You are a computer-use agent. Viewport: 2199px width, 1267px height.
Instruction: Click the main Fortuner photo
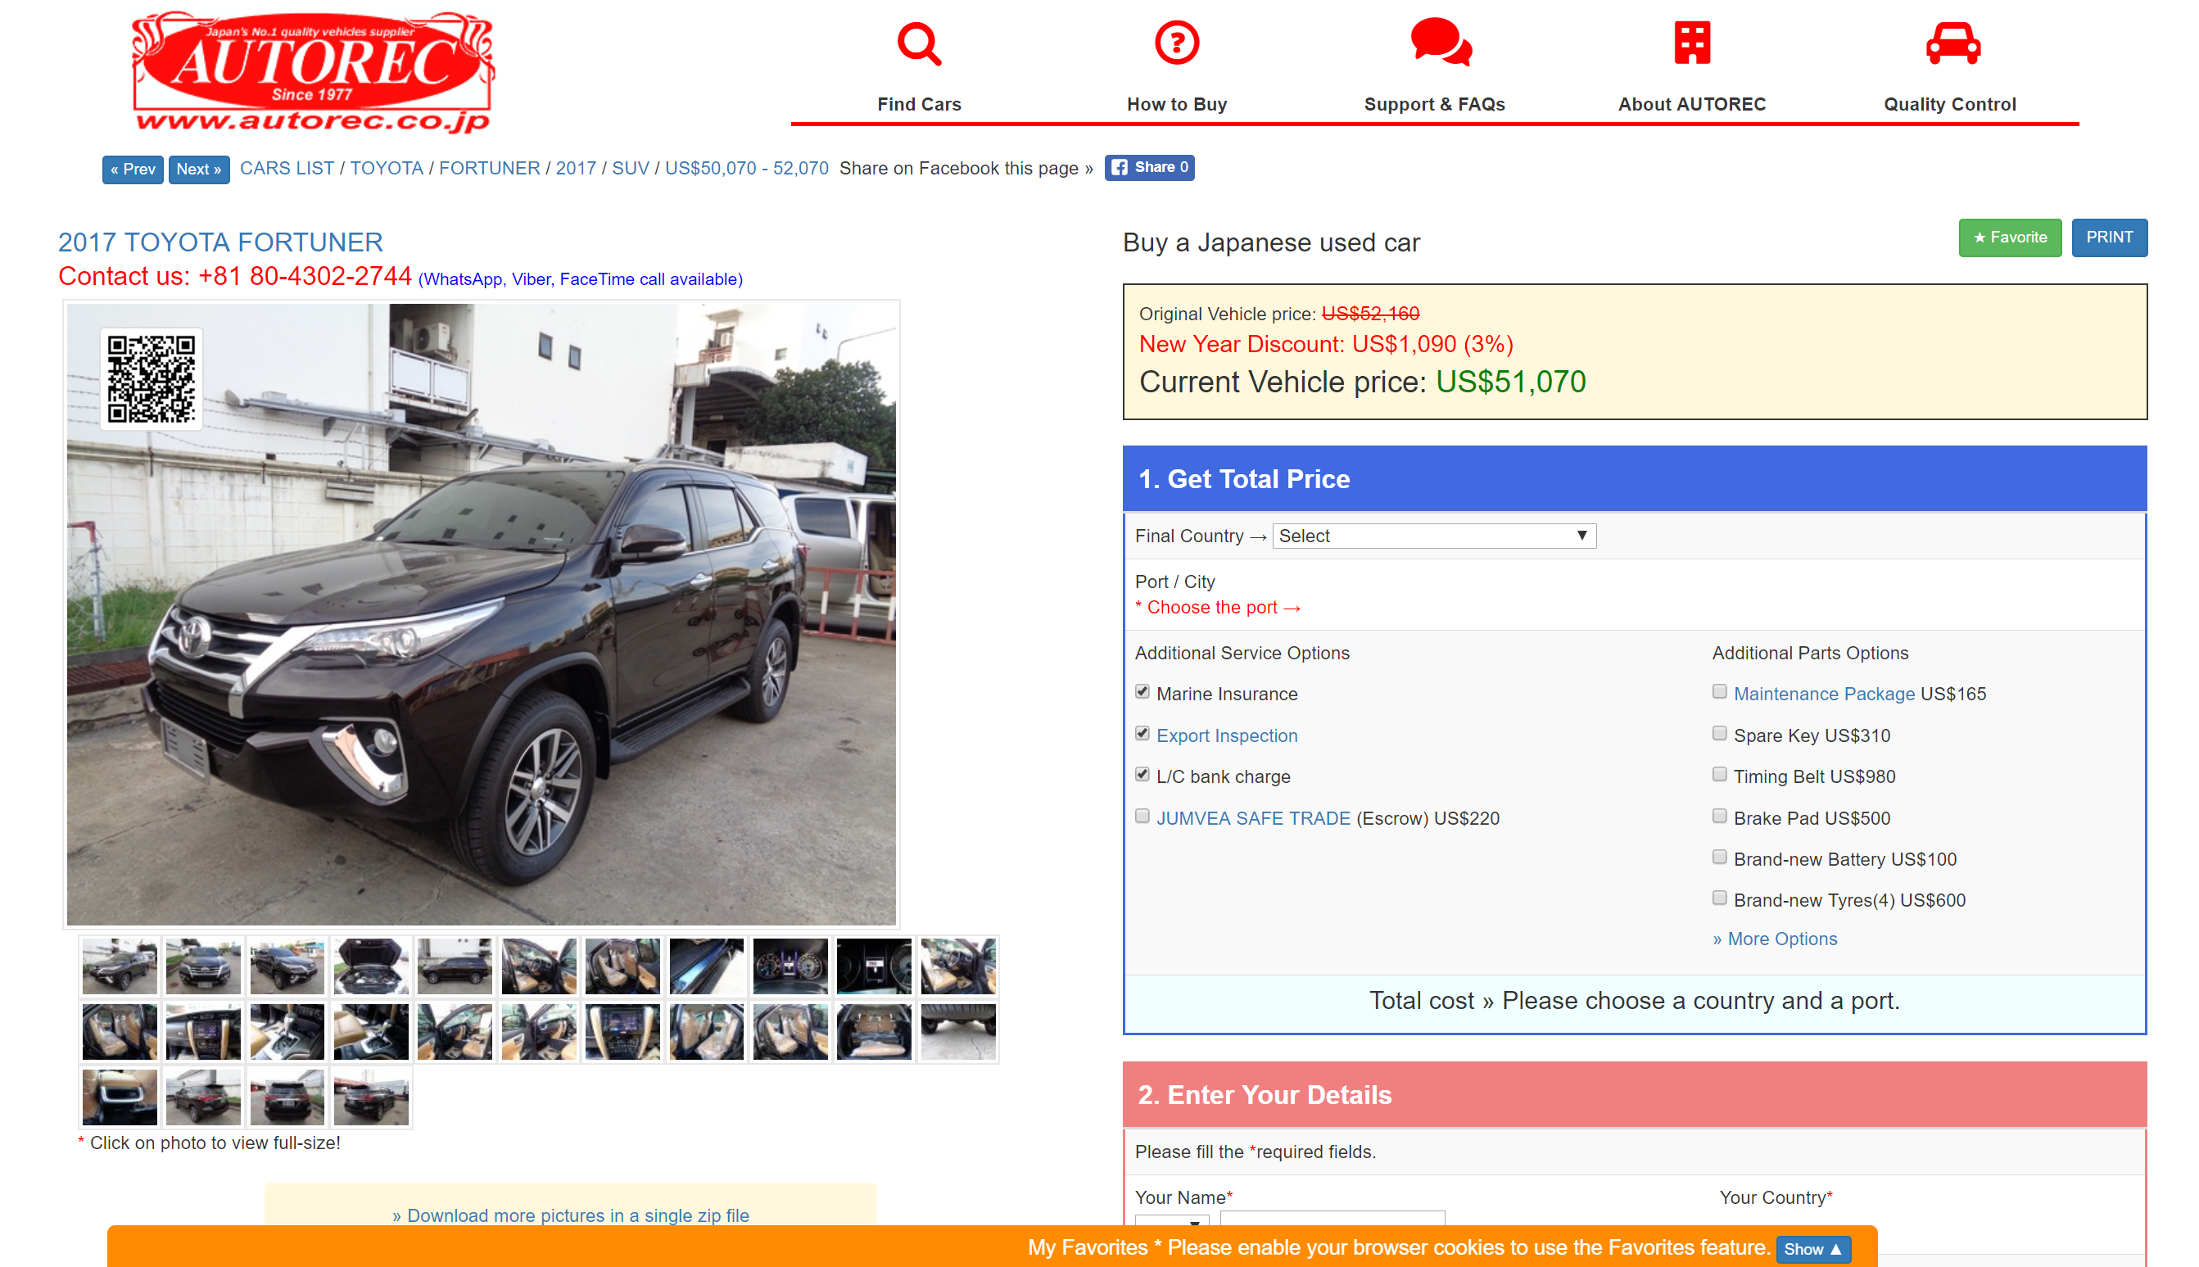pyautogui.click(x=482, y=614)
